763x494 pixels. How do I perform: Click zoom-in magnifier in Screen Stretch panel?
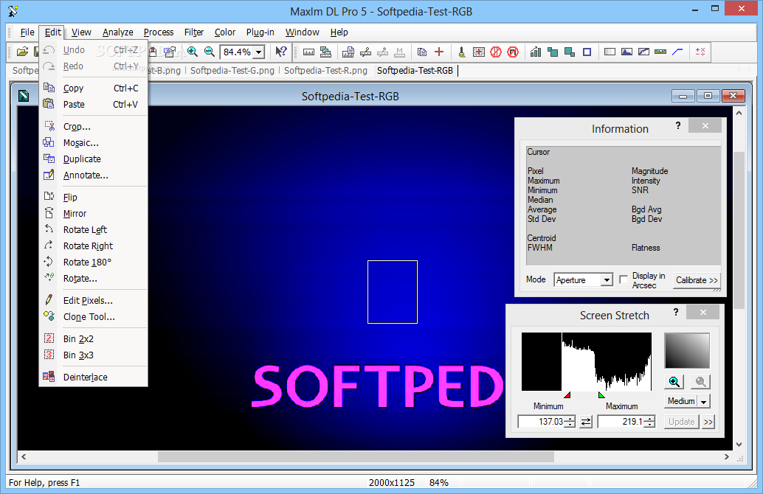point(674,382)
